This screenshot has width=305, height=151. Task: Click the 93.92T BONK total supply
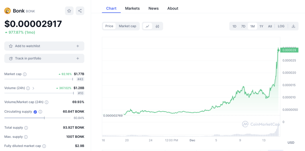coord(74,128)
